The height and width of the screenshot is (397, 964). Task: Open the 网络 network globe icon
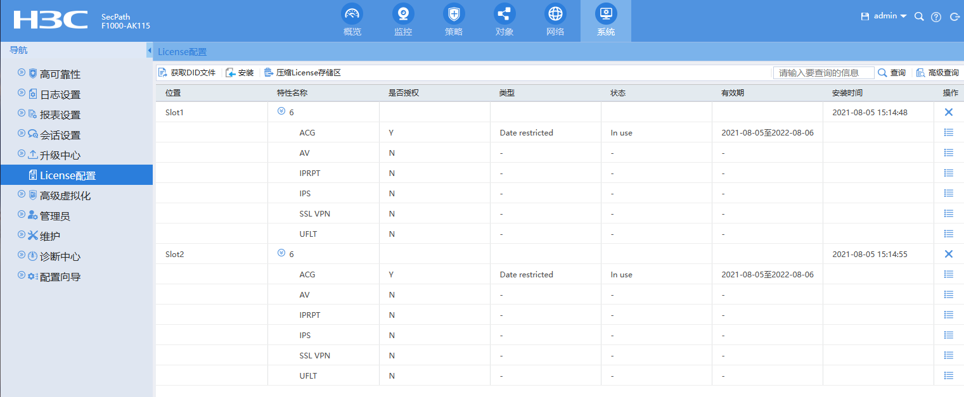555,14
